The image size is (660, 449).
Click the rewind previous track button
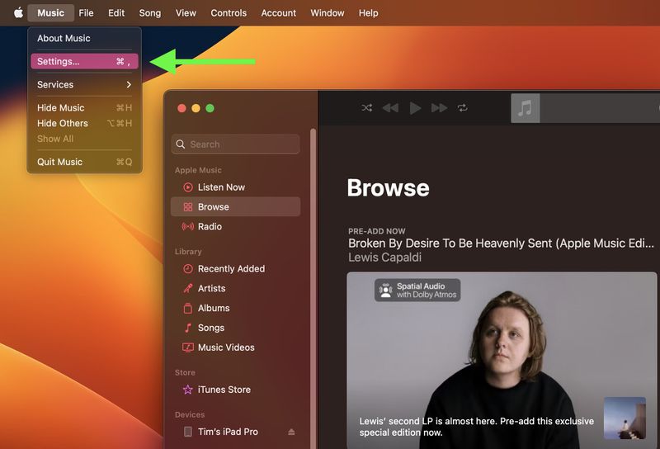(x=390, y=108)
